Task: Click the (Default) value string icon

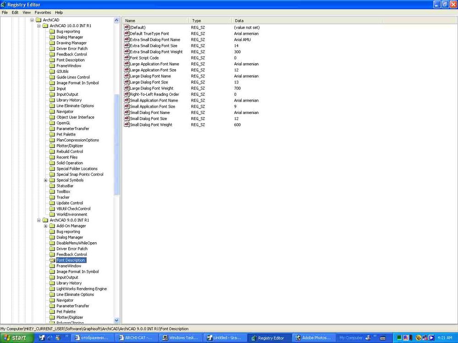Action: (x=127, y=27)
